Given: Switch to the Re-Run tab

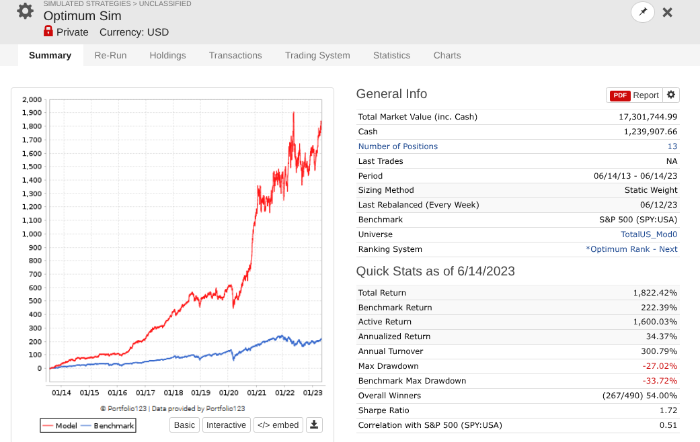Looking at the screenshot, I should click(x=110, y=55).
